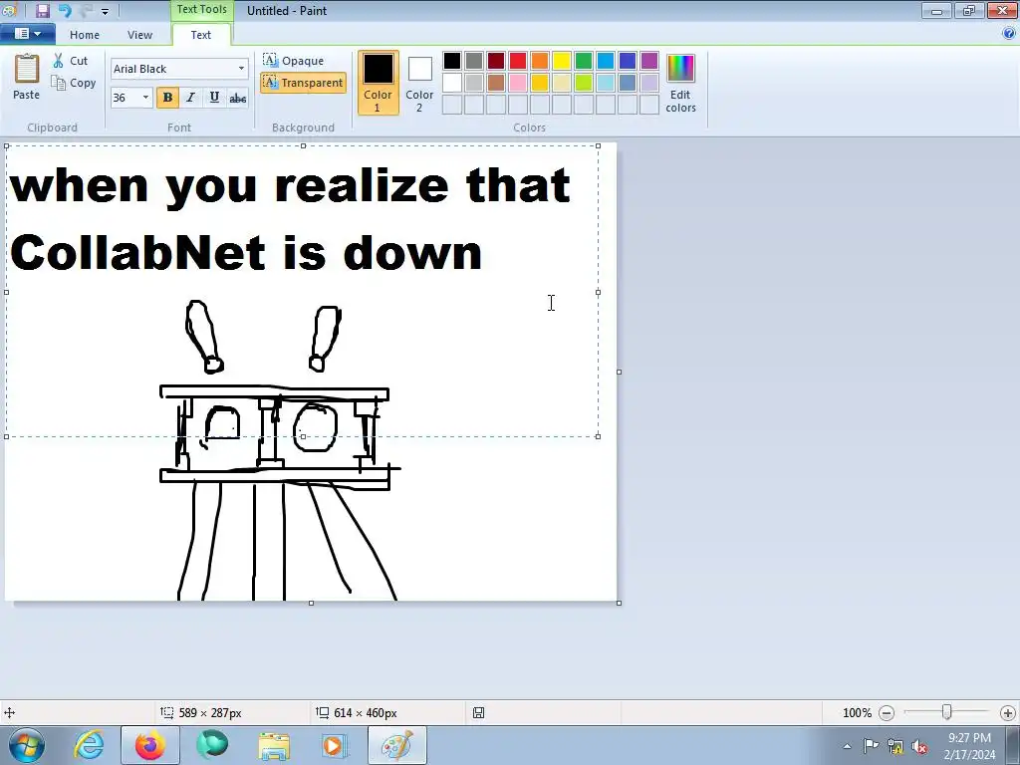Pick the yellow color swatch
The width and height of the screenshot is (1020, 765).
562,61
